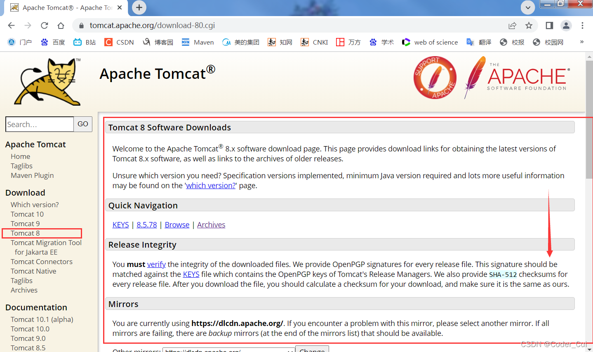Image resolution: width=593 pixels, height=352 pixels.
Task: Open the 知网 bookmark
Action: click(280, 42)
